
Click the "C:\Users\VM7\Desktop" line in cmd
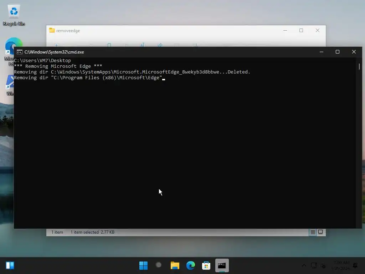click(42, 60)
